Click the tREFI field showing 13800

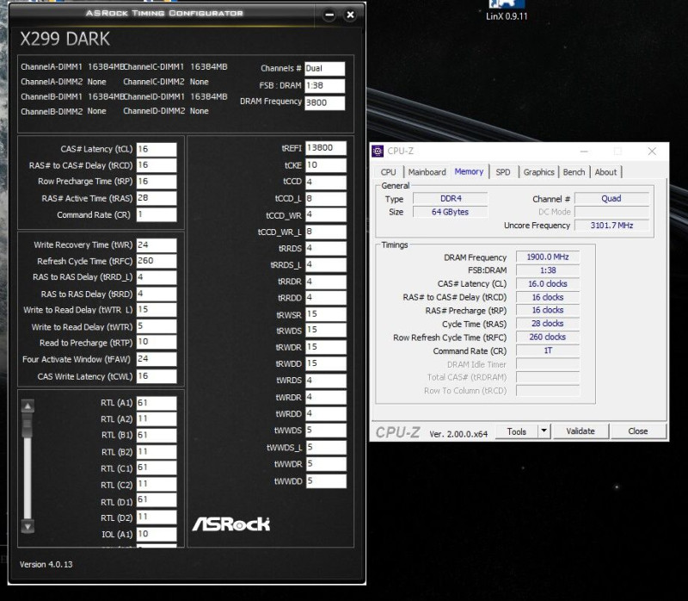pos(326,148)
